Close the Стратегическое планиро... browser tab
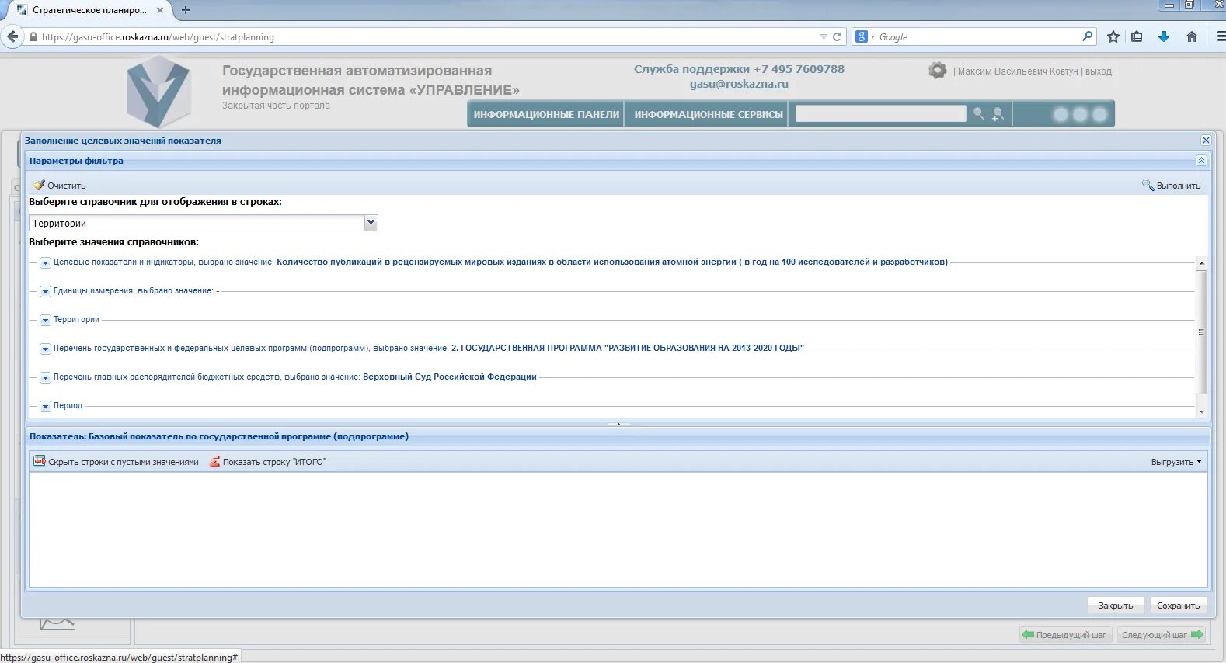The image size is (1226, 663). pyautogui.click(x=160, y=10)
